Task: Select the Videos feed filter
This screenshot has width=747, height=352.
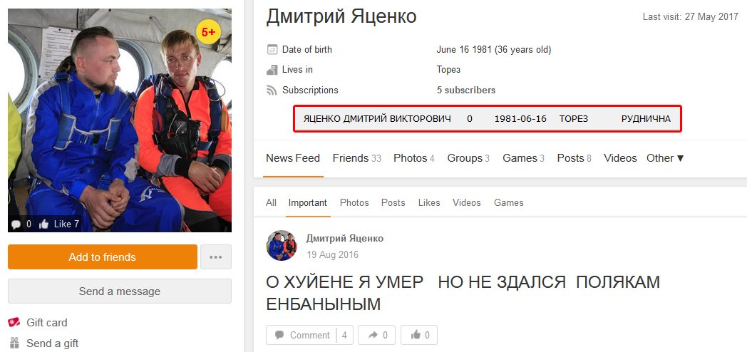Action: (466, 202)
